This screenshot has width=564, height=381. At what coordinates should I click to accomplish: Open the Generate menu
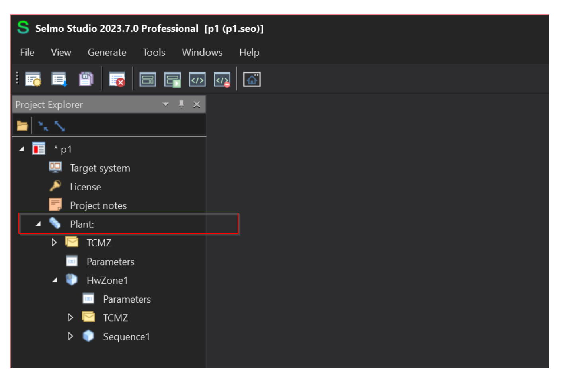pos(107,53)
